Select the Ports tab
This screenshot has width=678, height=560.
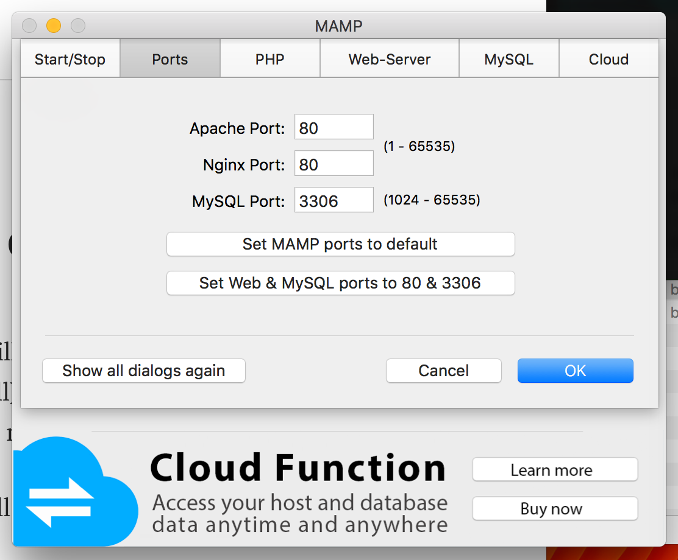pos(169,58)
